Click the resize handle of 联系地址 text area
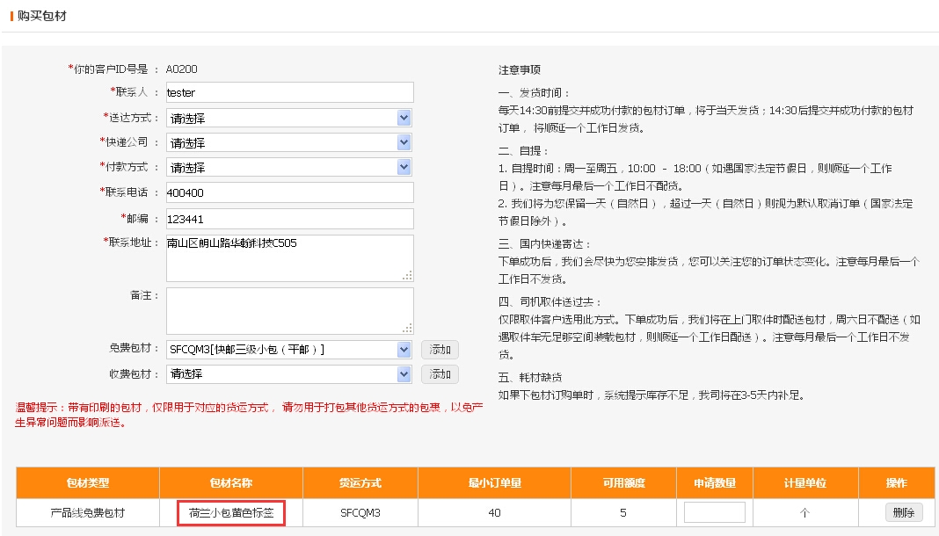Screen dimensions: 939x536 [407, 276]
